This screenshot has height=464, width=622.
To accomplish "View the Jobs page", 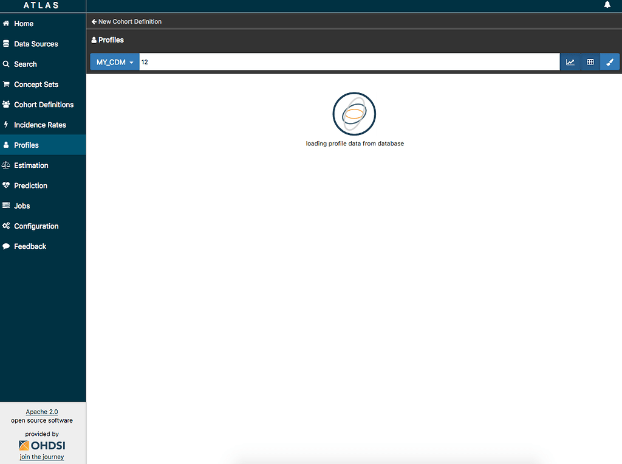I will (x=23, y=206).
